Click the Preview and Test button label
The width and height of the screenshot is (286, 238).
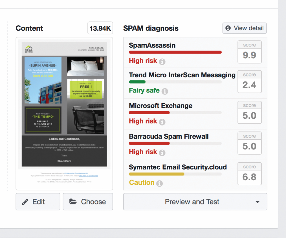(192, 202)
